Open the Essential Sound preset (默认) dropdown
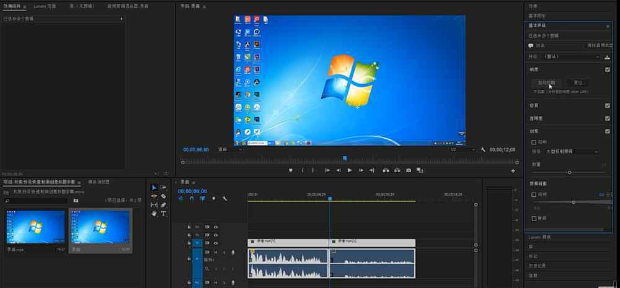The width and height of the screenshot is (620, 288). point(572,57)
